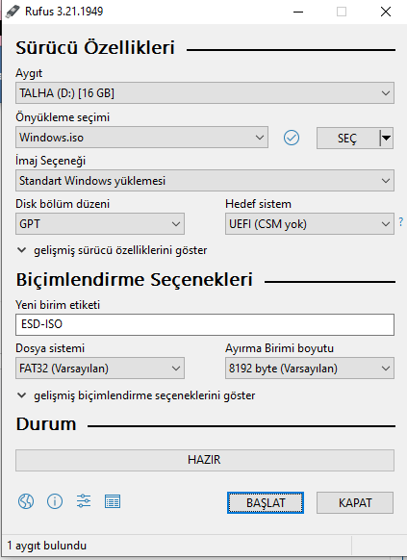Viewport: 407px width, 560px height.
Task: Open the Aygıt device dropdown
Action: [205, 93]
